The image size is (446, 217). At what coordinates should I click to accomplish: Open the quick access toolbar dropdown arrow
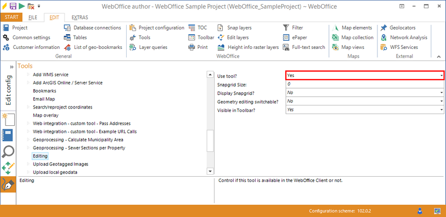[x=39, y=6]
